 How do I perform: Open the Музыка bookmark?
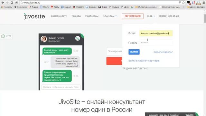tap(114, 7)
